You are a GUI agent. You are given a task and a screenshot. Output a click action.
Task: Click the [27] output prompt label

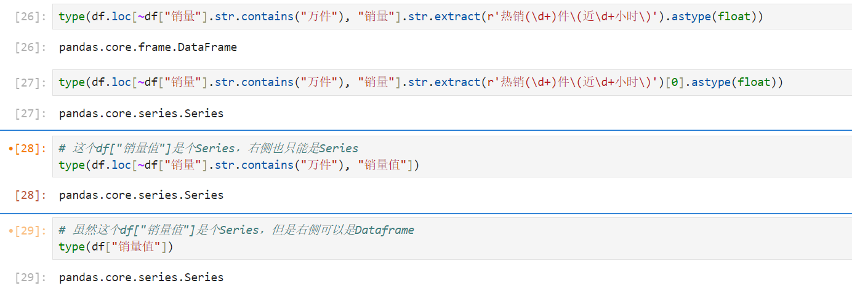pyautogui.click(x=30, y=114)
